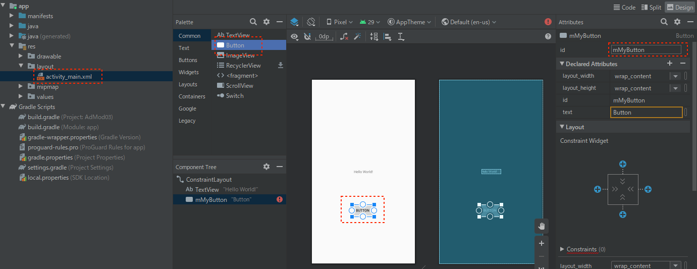Collapse the Declared Attributes section
The width and height of the screenshot is (697, 269).
(x=562, y=64)
